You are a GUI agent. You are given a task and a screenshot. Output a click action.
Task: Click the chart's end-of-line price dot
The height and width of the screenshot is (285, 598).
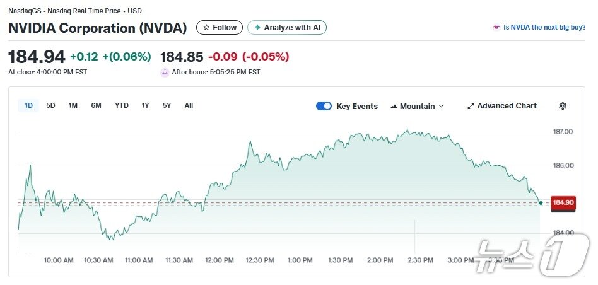[541, 202]
